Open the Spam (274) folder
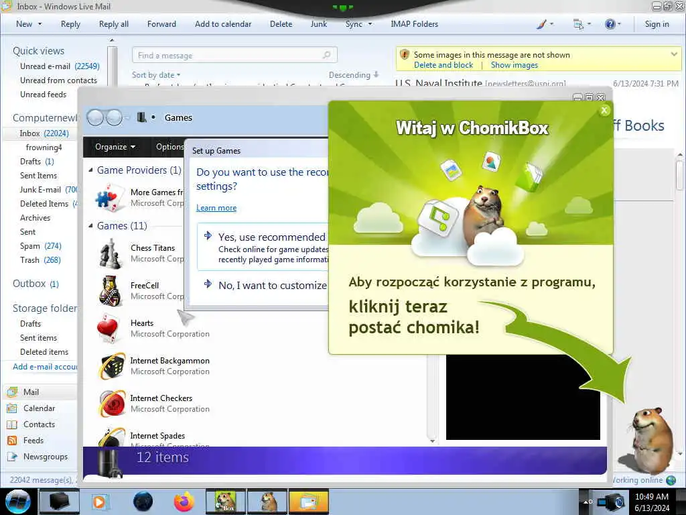 (x=41, y=245)
